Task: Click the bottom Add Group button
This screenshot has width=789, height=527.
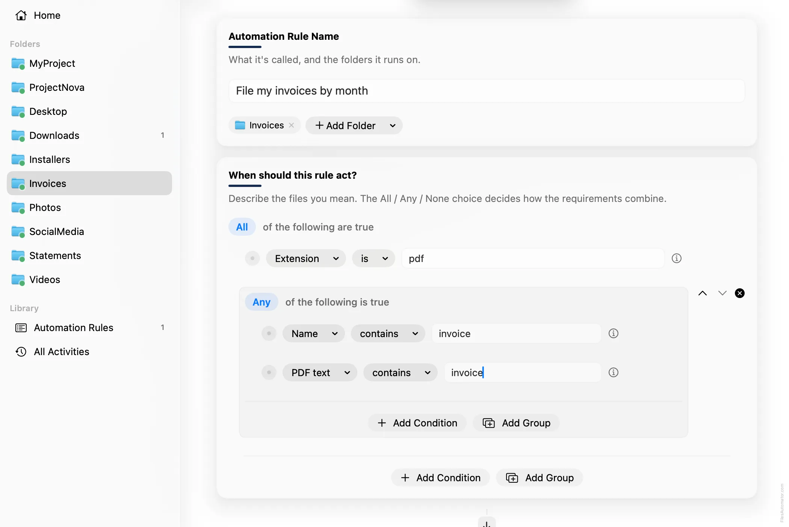Action: [540, 478]
